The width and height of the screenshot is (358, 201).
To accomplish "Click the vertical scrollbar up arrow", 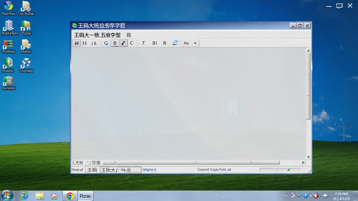I will [x=308, y=51].
